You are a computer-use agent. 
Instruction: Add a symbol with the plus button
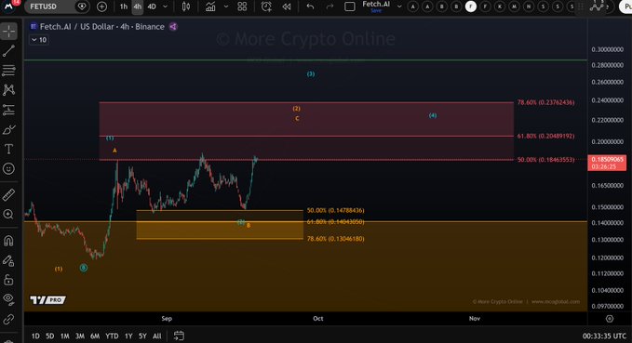coord(101,7)
